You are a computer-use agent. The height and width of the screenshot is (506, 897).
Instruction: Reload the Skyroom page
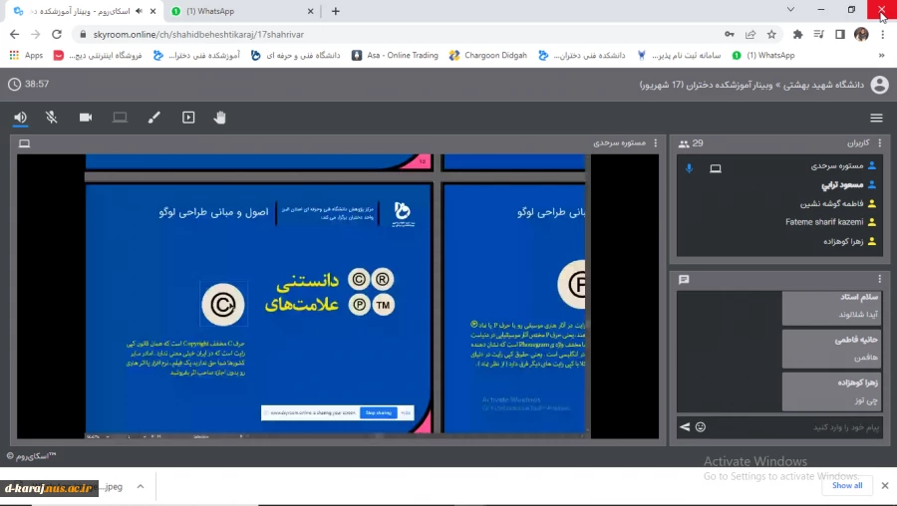pos(57,34)
